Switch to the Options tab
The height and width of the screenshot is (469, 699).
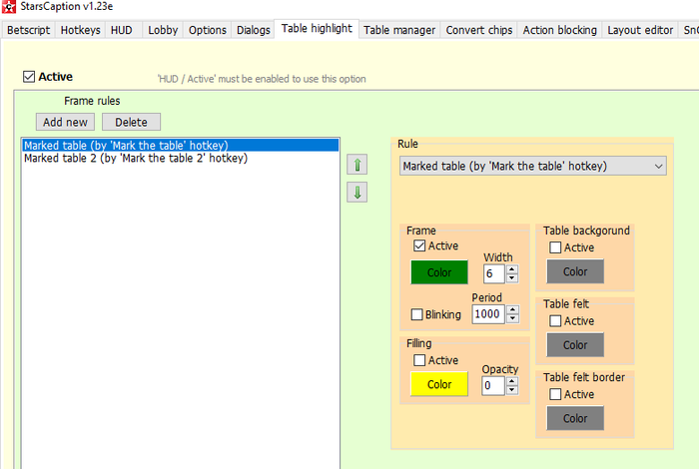208,30
